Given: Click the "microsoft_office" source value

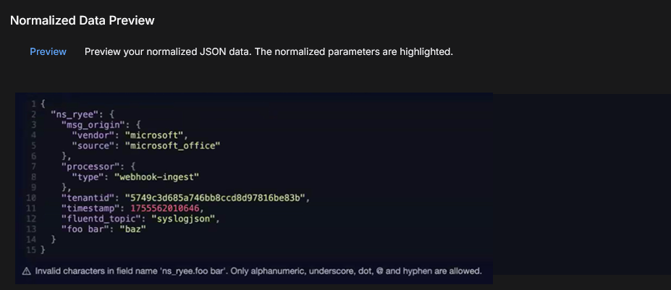Looking at the screenshot, I should (x=172, y=145).
